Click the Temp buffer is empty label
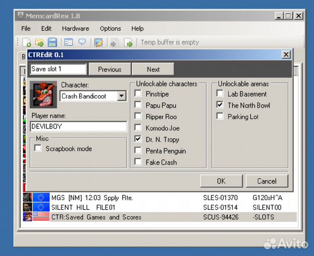Viewport: 314px width, 256px height. (x=170, y=42)
